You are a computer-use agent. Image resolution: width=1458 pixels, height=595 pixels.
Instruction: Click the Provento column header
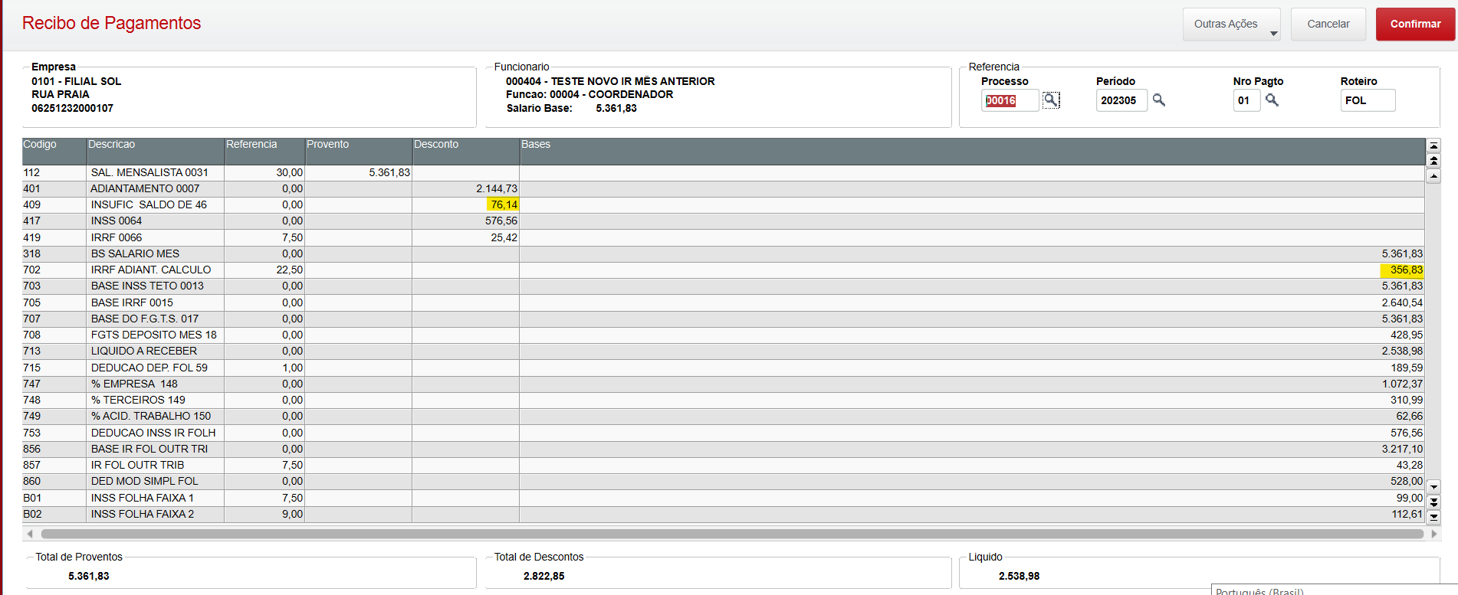(358, 151)
